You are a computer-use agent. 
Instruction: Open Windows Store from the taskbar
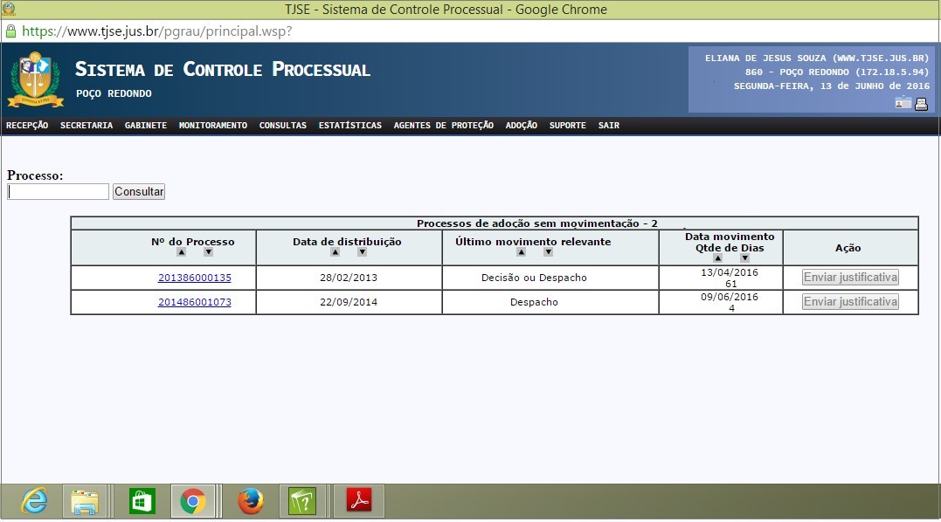[x=142, y=501]
